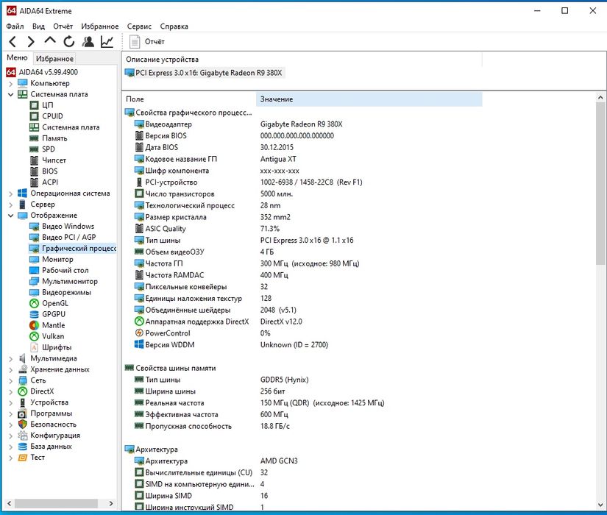Expand the Операционная система node
Image resolution: width=607 pixels, height=515 pixels.
pos(10,193)
